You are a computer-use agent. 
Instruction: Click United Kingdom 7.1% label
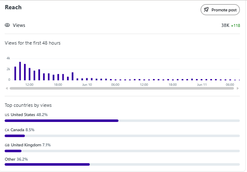pos(28,145)
